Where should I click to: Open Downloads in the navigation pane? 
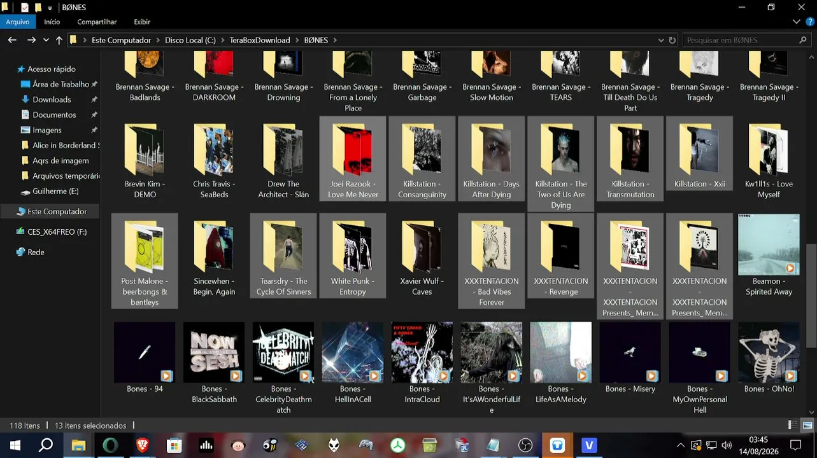pyautogui.click(x=52, y=99)
